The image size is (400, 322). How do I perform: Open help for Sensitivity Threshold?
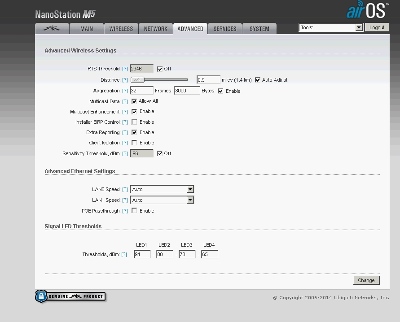(x=125, y=154)
